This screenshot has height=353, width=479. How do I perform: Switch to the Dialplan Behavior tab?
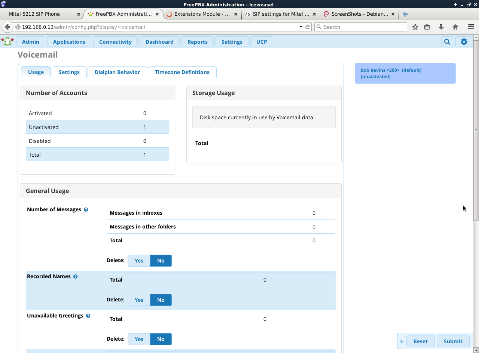117,72
